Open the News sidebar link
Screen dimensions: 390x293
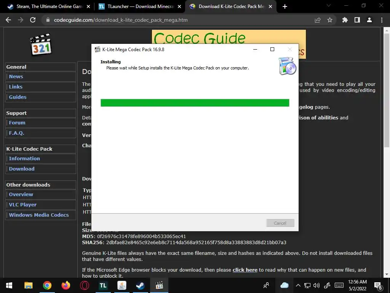(x=16, y=76)
